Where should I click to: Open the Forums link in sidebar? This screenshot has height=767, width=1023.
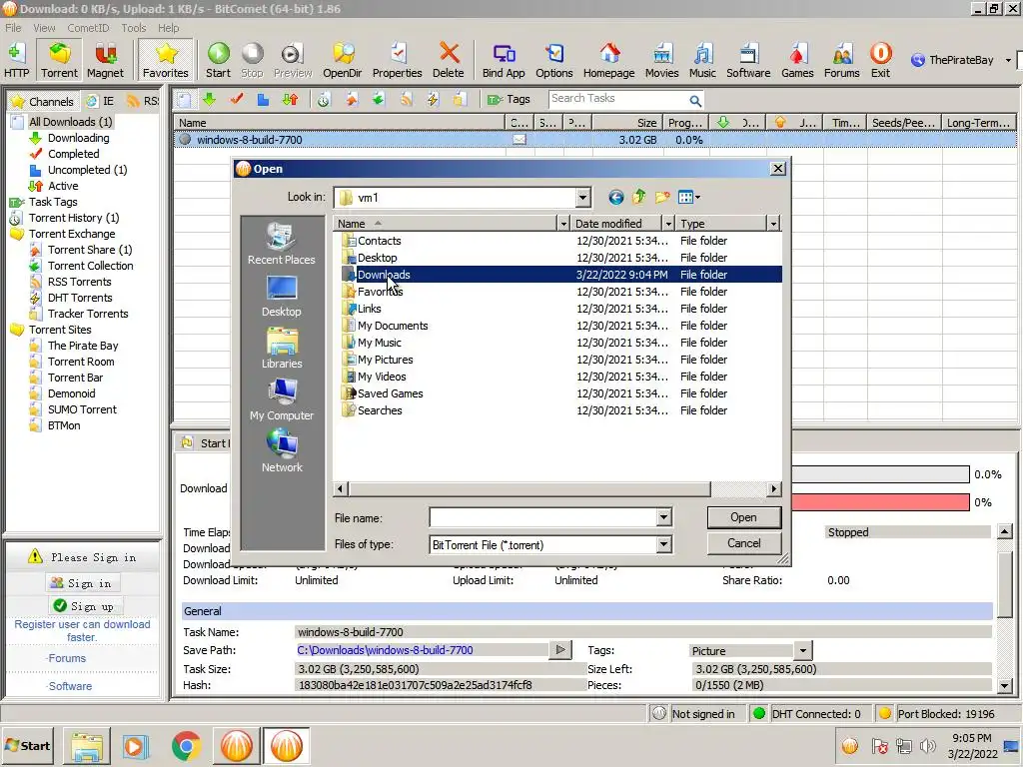pos(67,658)
